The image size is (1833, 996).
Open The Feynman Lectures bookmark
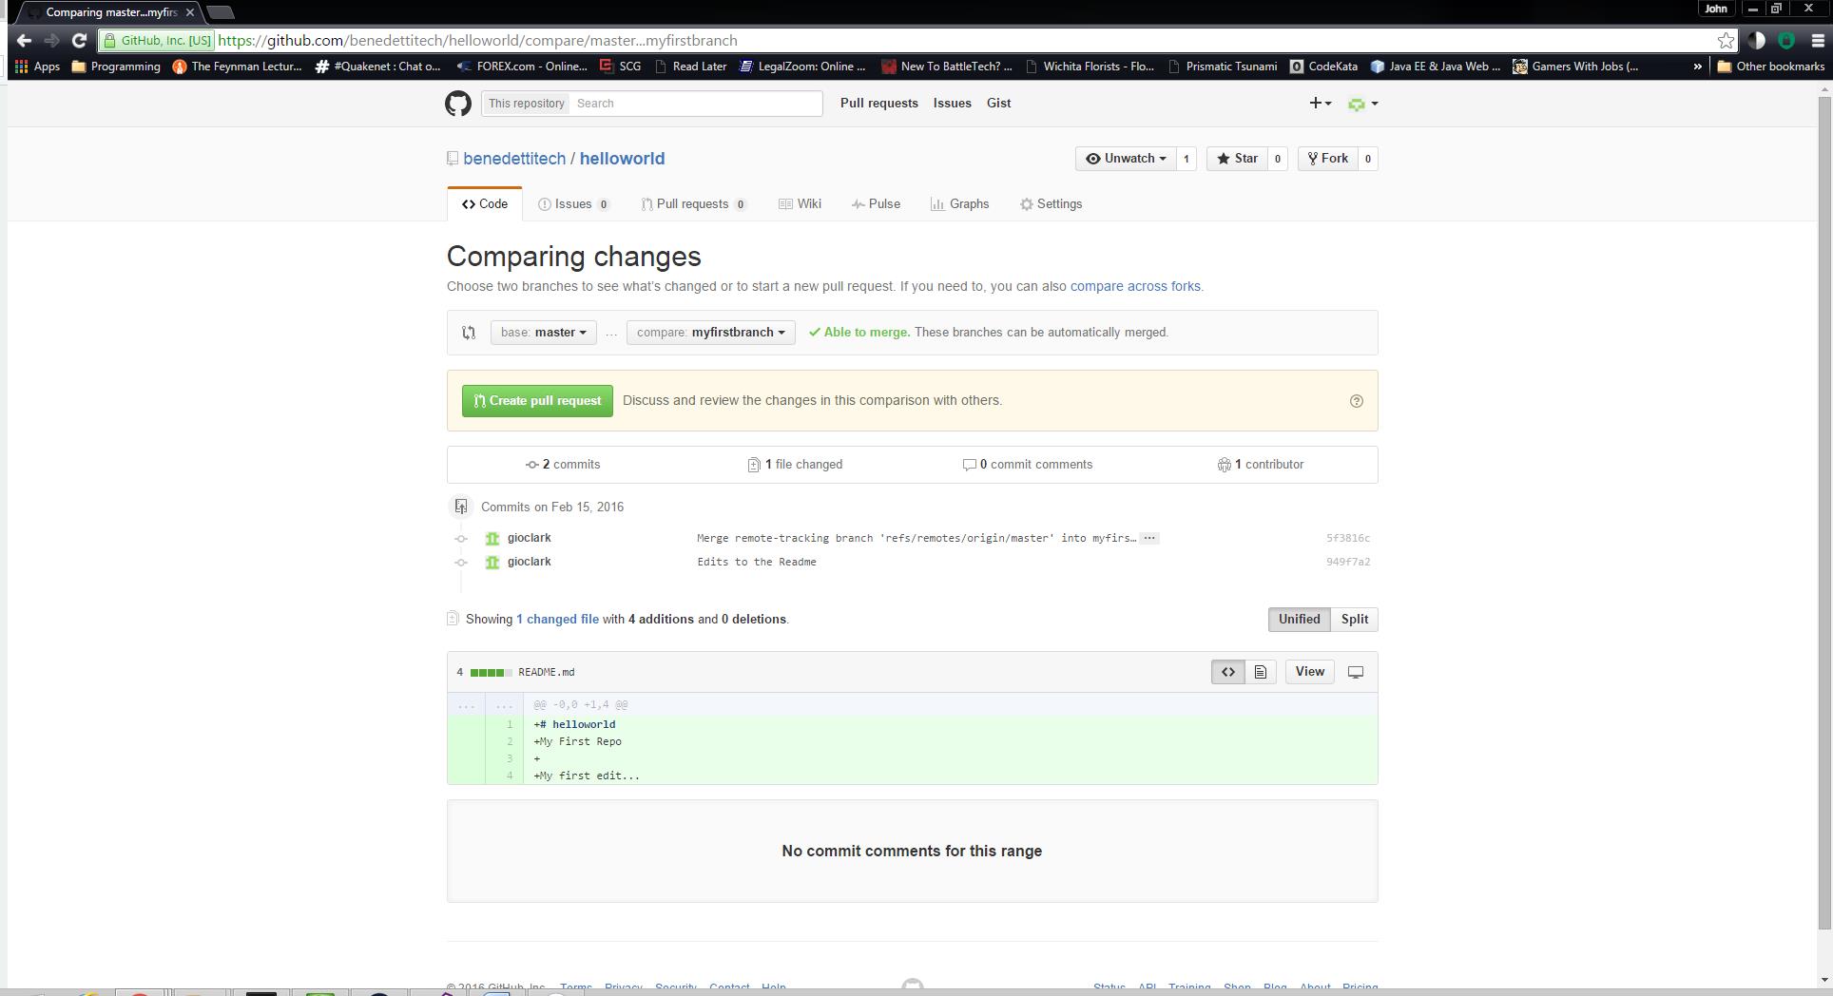(x=237, y=67)
